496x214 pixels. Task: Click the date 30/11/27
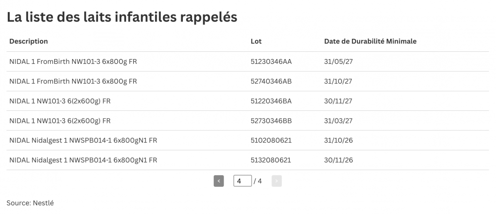(338, 101)
